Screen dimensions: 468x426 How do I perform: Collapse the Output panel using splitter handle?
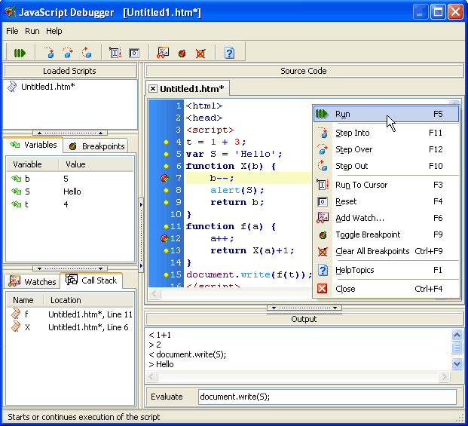pyautogui.click(x=304, y=308)
